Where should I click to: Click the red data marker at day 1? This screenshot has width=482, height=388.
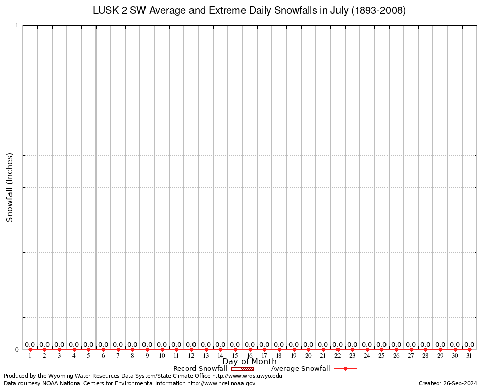coord(30,350)
